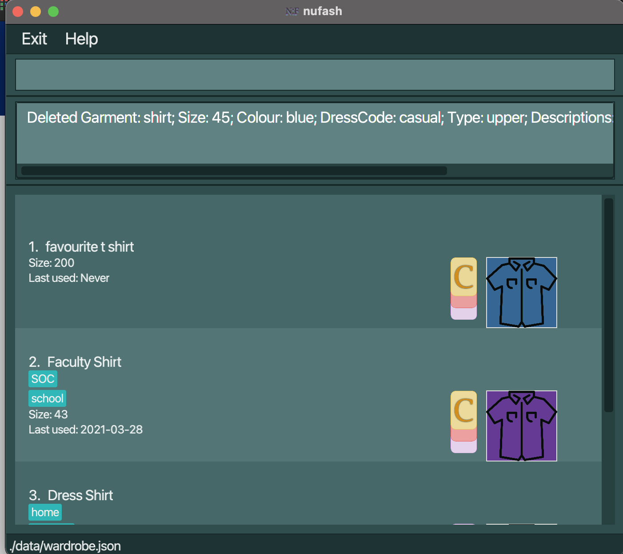Close the nufash window with red button
This screenshot has width=623, height=554.
point(18,12)
